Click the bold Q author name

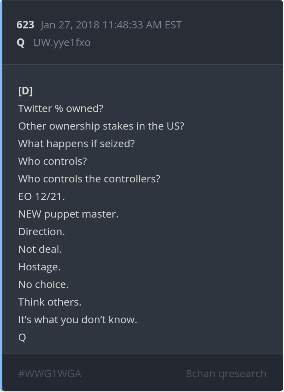tap(21, 42)
